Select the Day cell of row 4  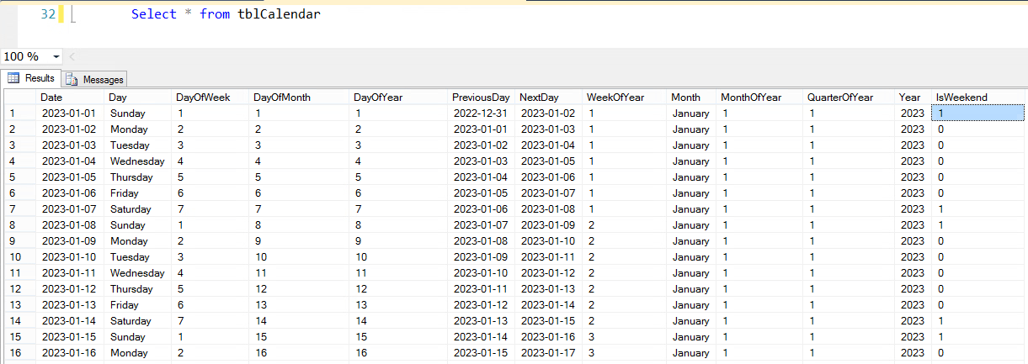(x=139, y=161)
